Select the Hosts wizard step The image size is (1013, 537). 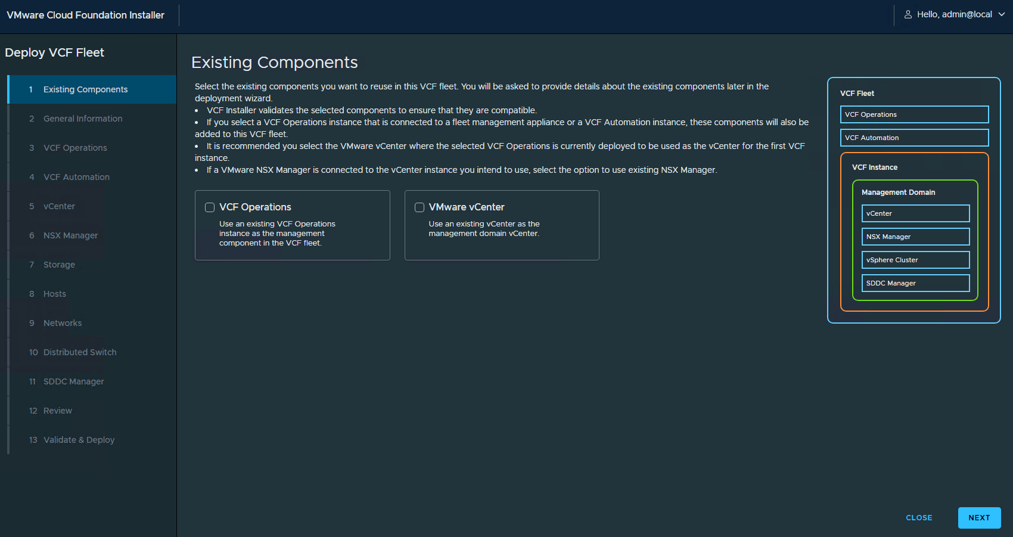tap(92, 294)
